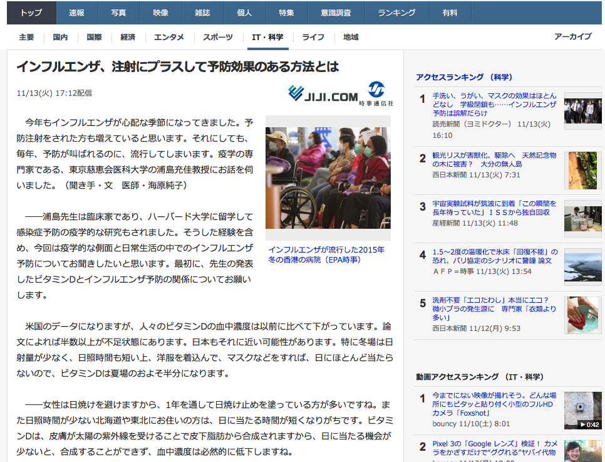This screenshot has height=462, width=605.
Task: Open the アーカイブ link
Action: (573, 36)
